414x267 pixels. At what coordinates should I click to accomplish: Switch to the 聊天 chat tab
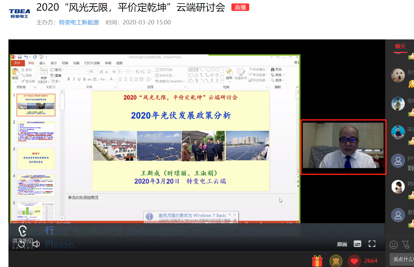400,47
